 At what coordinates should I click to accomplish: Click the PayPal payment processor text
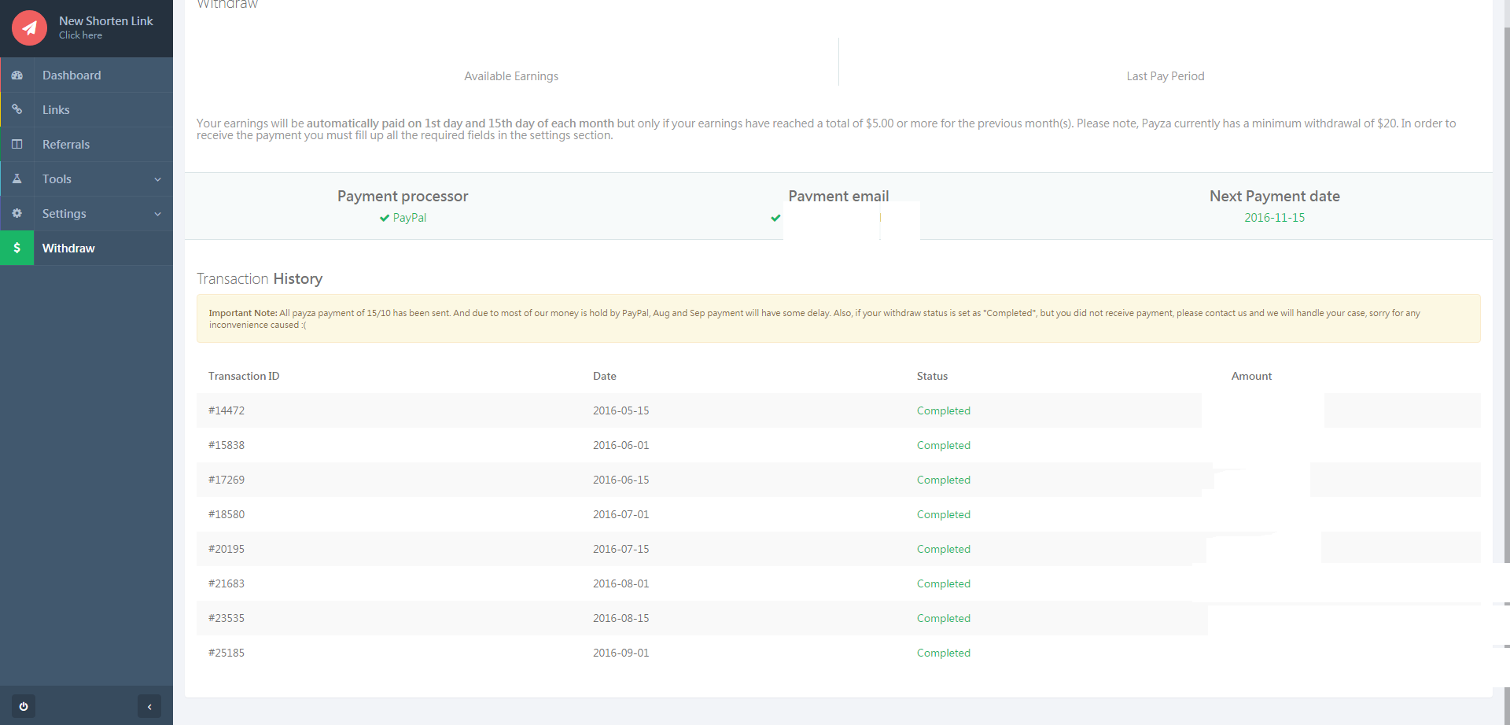(x=409, y=218)
